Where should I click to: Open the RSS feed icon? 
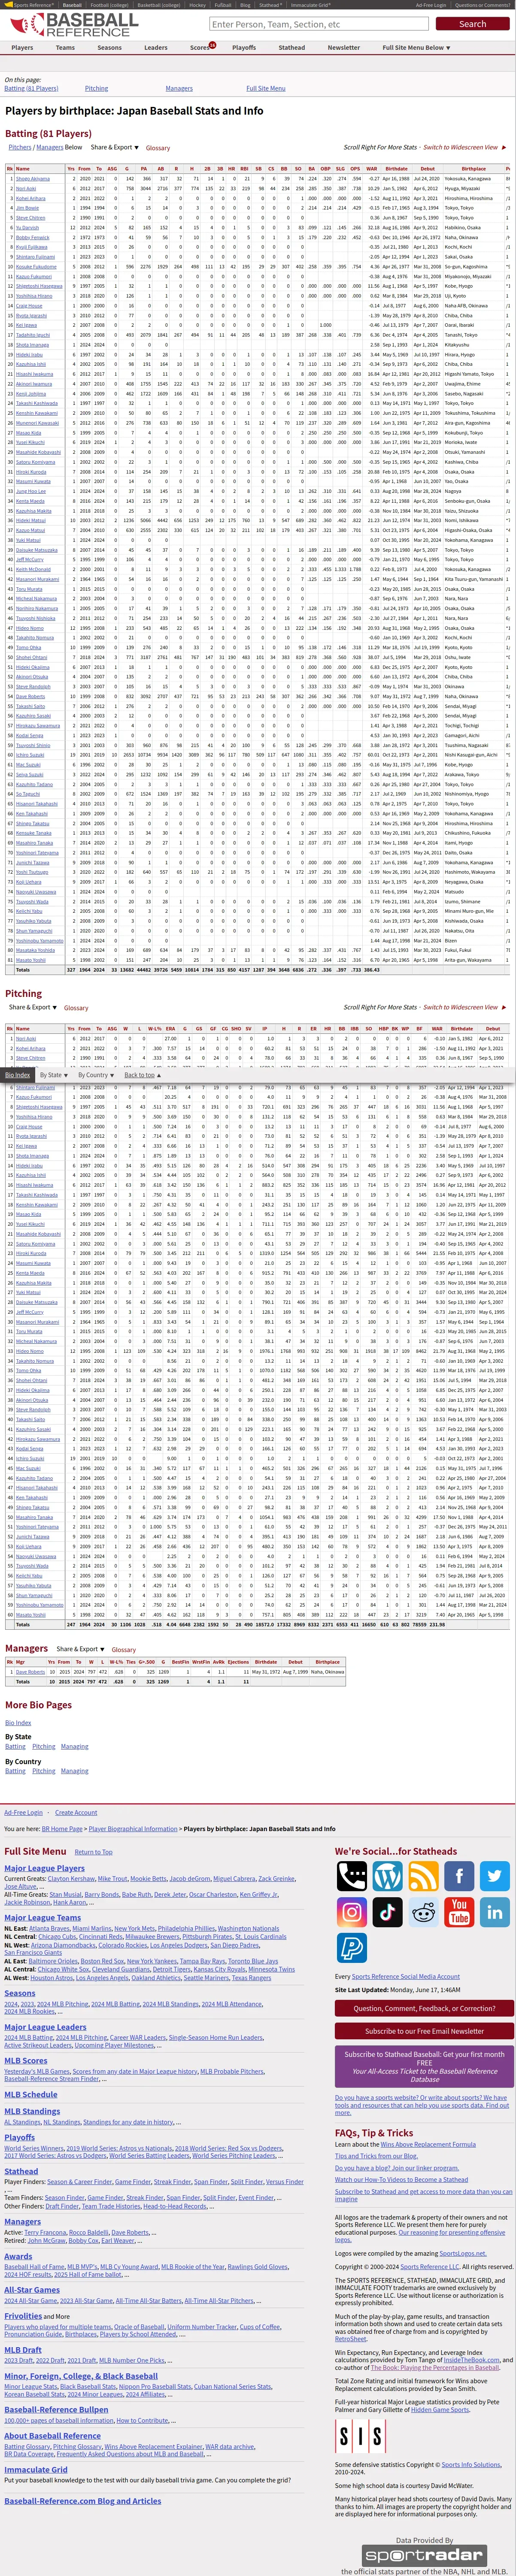(x=424, y=1877)
